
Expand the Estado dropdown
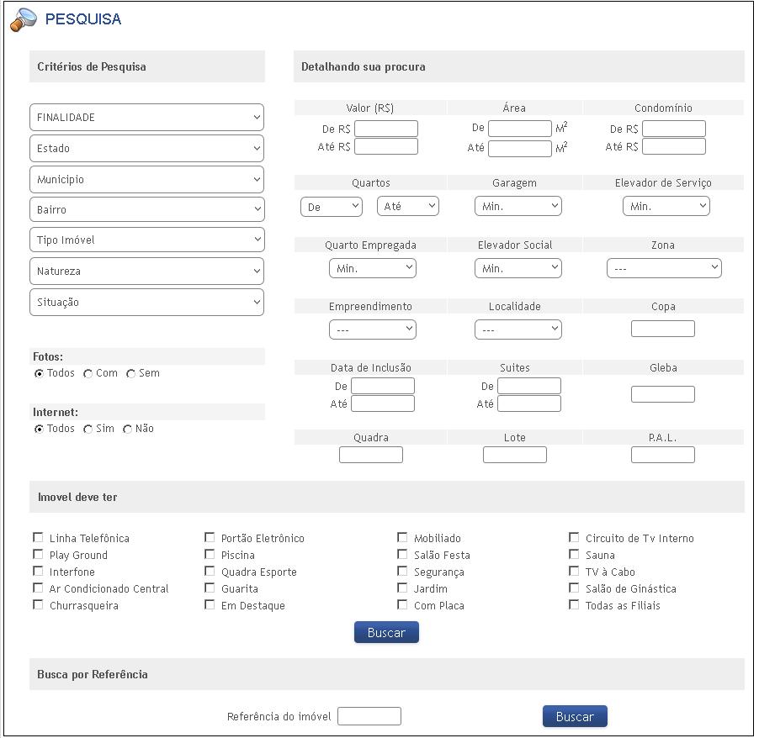click(146, 149)
